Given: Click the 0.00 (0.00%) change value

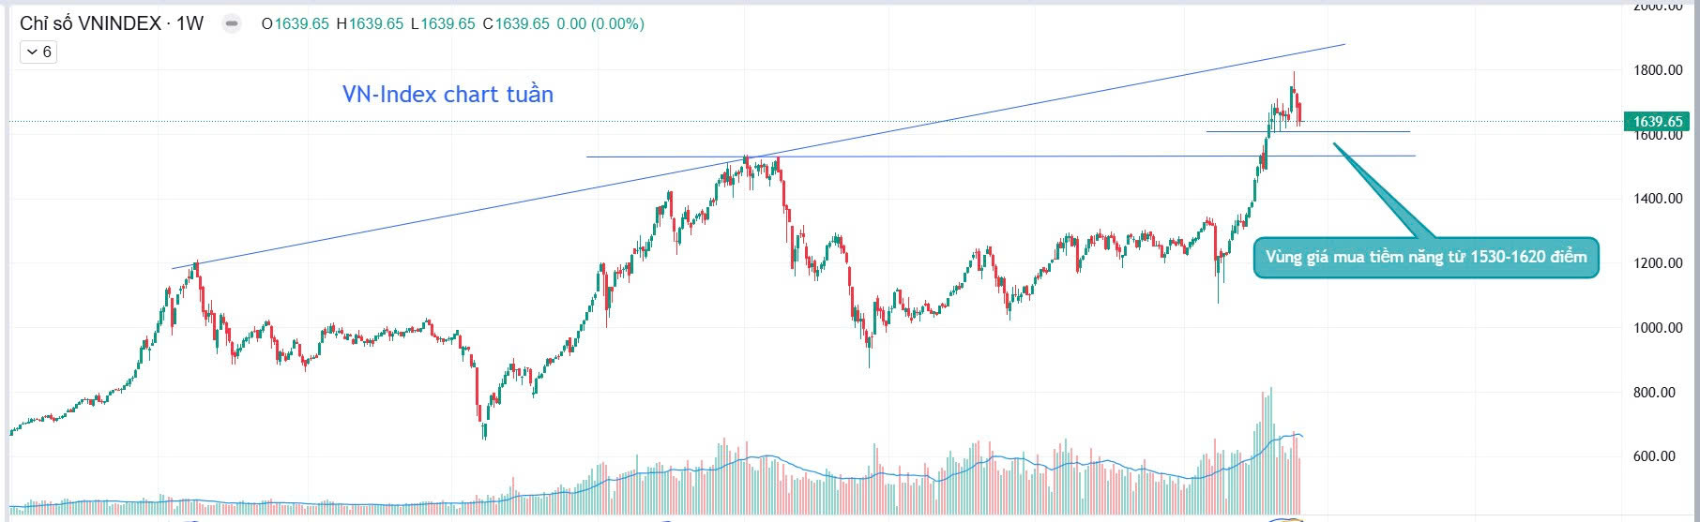Looking at the screenshot, I should 600,23.
